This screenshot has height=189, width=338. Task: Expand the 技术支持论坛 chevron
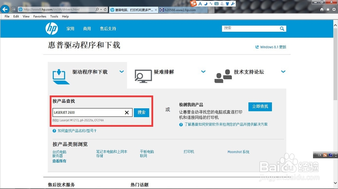[x=283, y=72]
